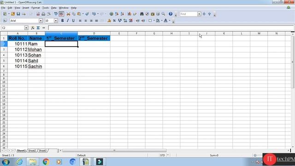The width and height of the screenshot is (295, 166).
Task: Click the Borders icon
Action: 150,20
